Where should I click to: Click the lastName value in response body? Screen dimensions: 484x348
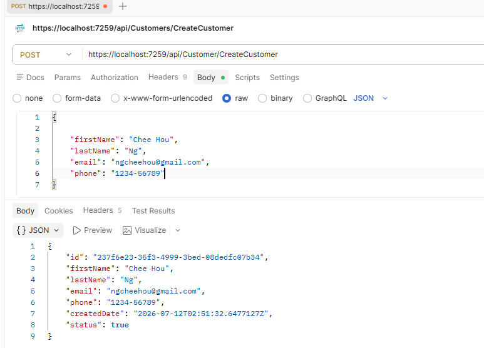tap(129, 280)
